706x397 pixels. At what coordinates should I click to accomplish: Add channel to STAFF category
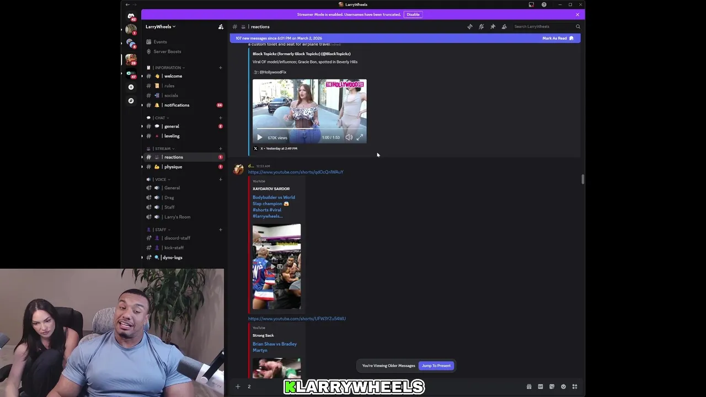220,229
